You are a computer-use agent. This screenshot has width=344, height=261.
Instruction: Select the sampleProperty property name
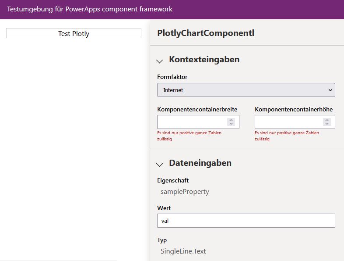[x=185, y=192]
